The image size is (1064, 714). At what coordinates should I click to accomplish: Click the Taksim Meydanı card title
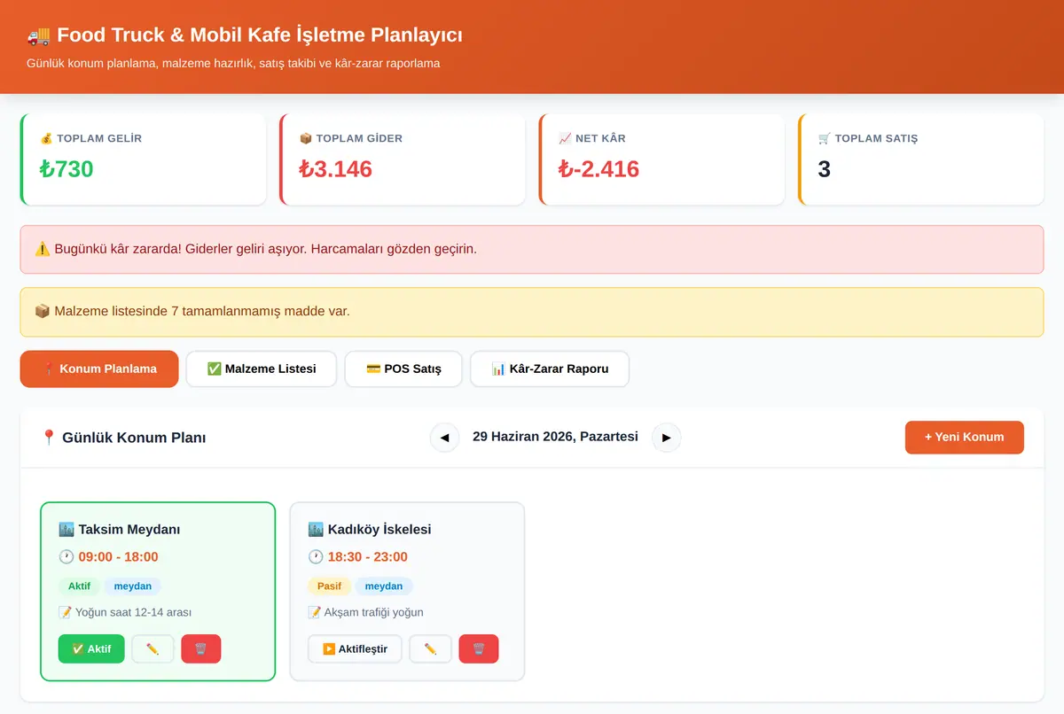(x=120, y=530)
